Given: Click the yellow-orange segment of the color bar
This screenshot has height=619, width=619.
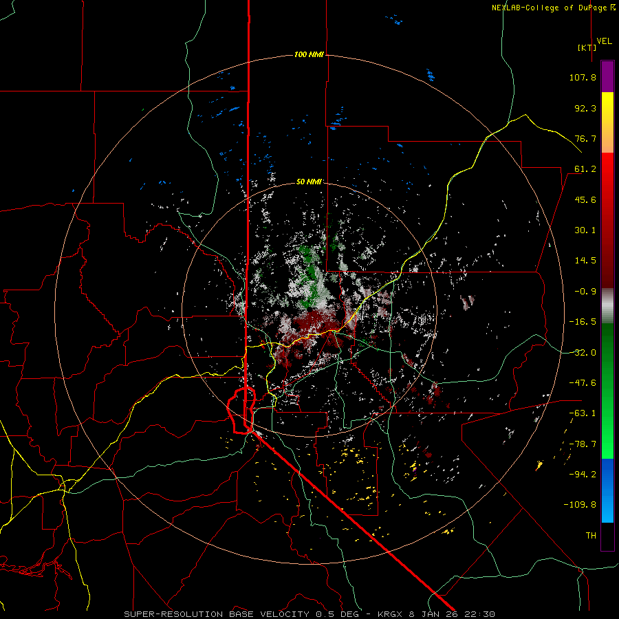Looking at the screenshot, I should click(x=607, y=122).
